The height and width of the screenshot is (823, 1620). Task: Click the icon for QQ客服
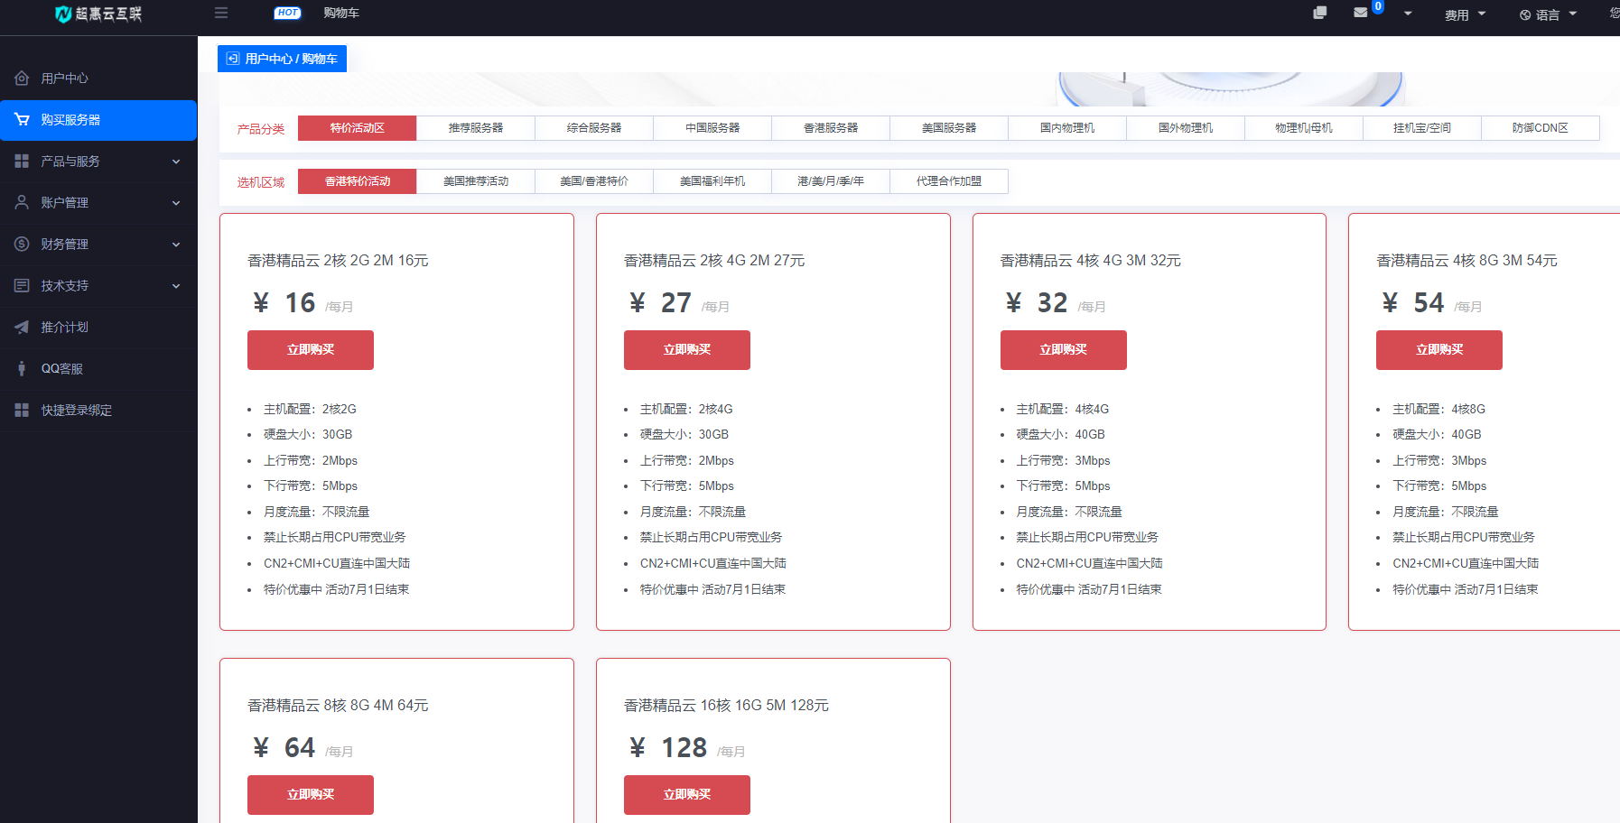coord(22,369)
